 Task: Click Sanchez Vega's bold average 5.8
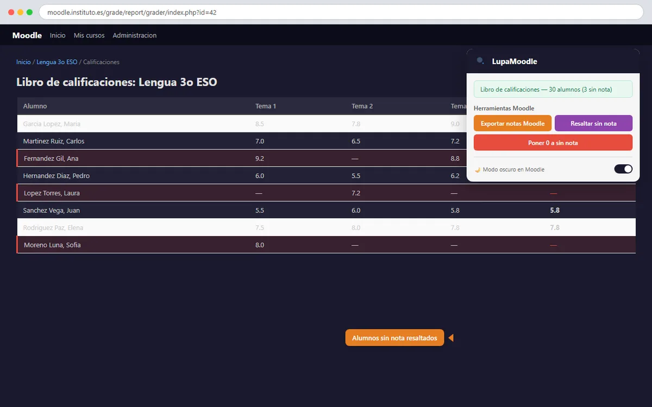(555, 211)
